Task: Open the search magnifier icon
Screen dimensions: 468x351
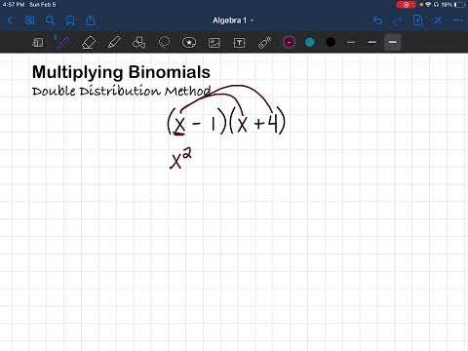Action: coord(50,20)
